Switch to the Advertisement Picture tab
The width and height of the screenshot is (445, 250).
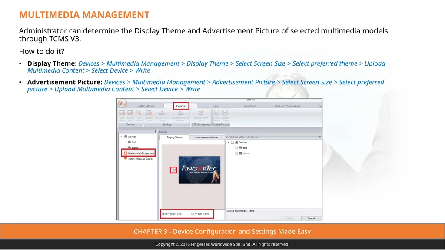coord(206,137)
